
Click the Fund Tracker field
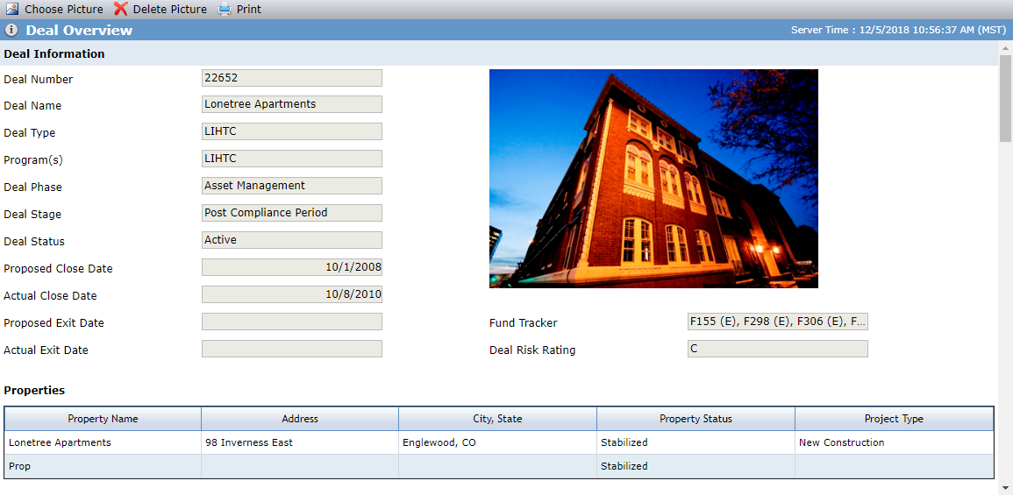click(778, 322)
